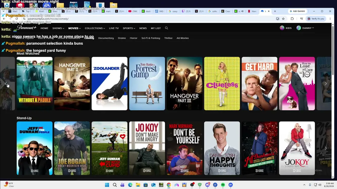Expand the COLLECTIONS dropdown menu

(95, 28)
